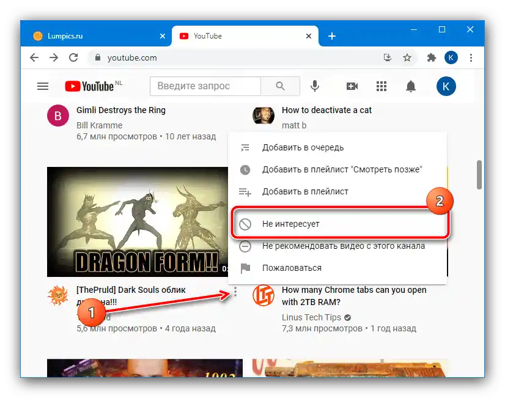Open a new browser tab
505x398 pixels.
point(332,36)
